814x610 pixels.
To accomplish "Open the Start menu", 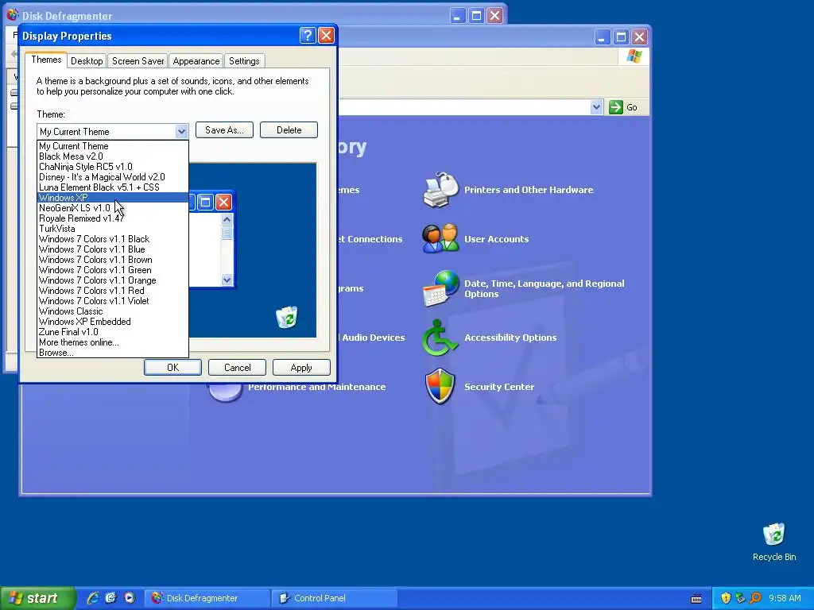I will pyautogui.click(x=37, y=598).
